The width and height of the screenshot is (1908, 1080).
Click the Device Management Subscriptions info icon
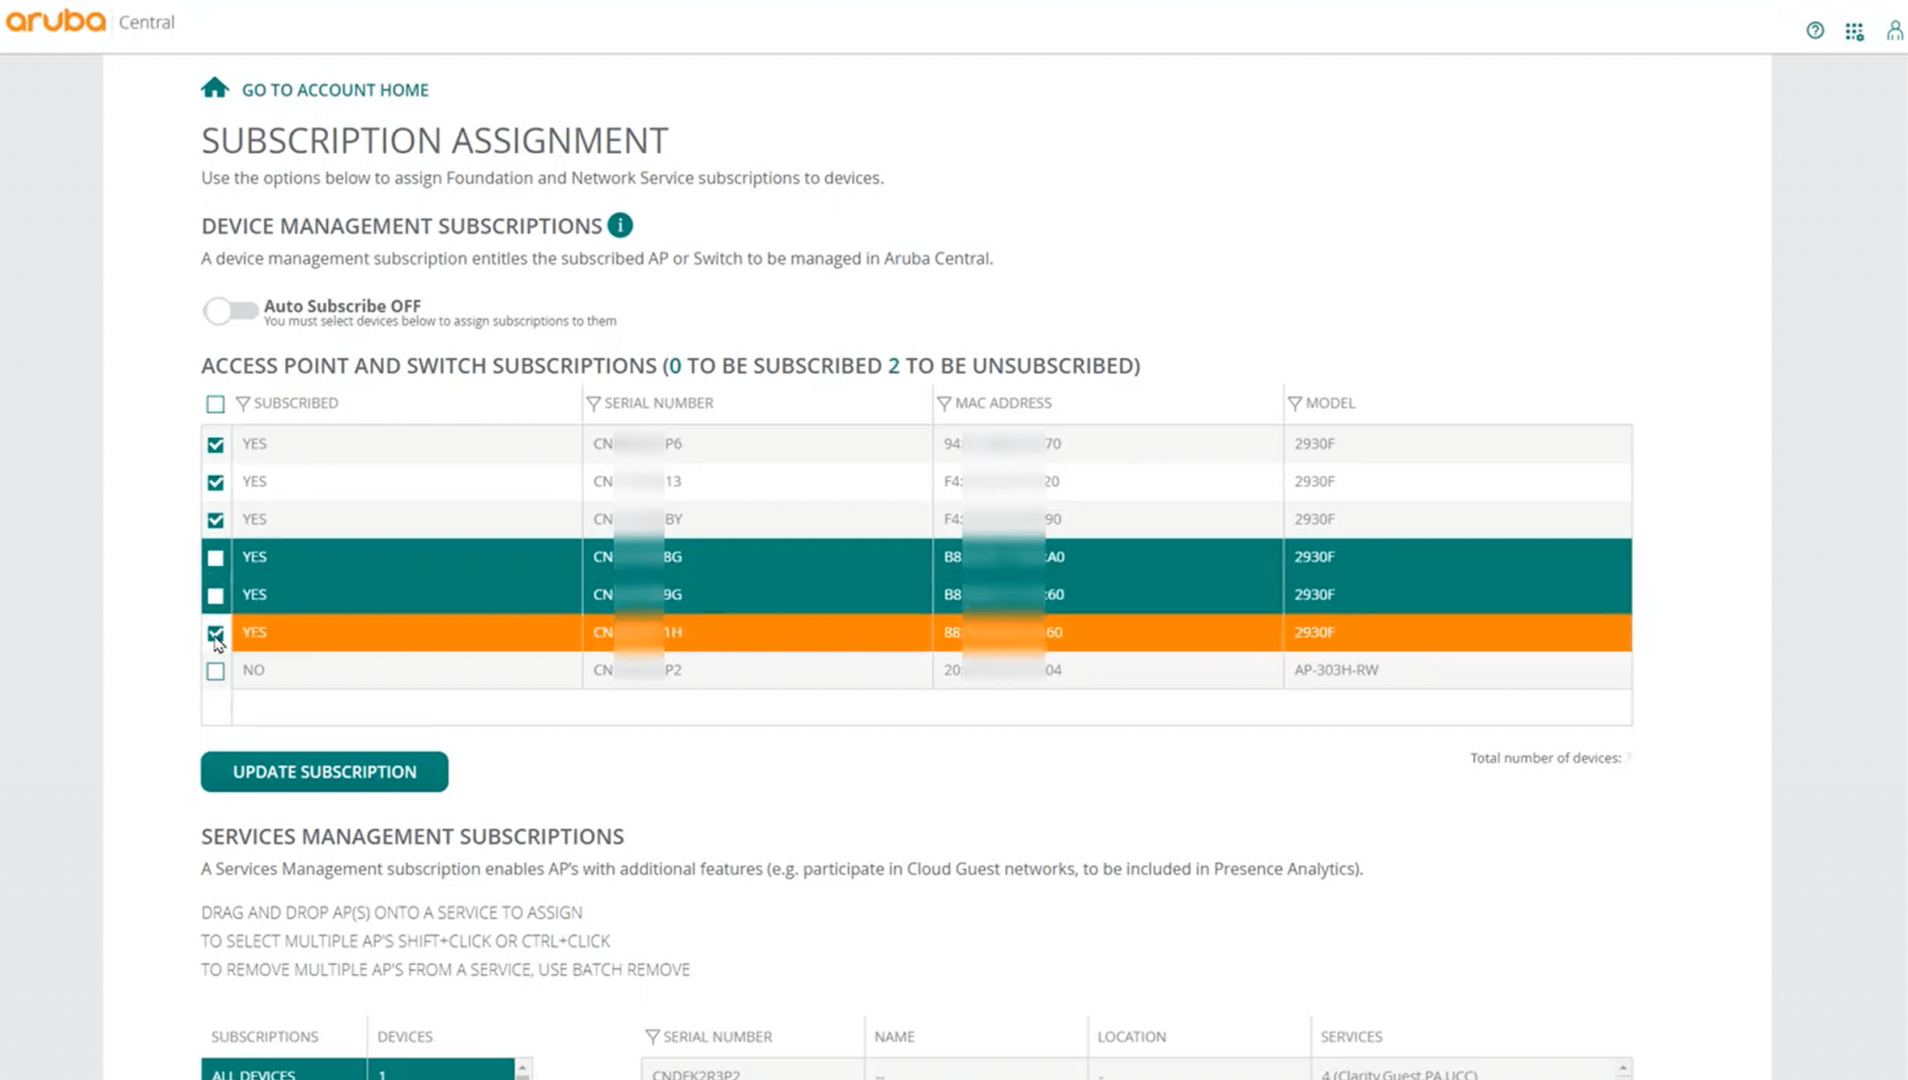pyautogui.click(x=620, y=226)
